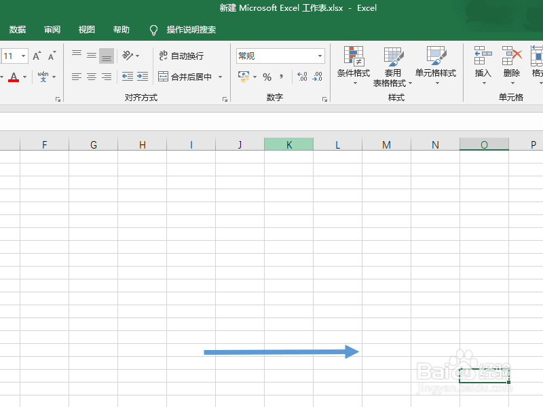Open 套用表格格式 table format gallery
The width and height of the screenshot is (543, 407).
[393, 66]
